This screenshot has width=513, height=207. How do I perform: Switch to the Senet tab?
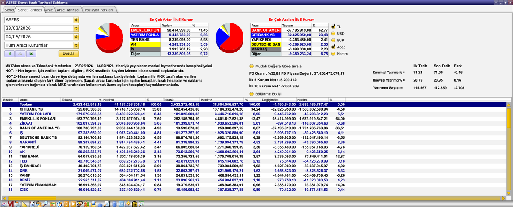point(9,10)
